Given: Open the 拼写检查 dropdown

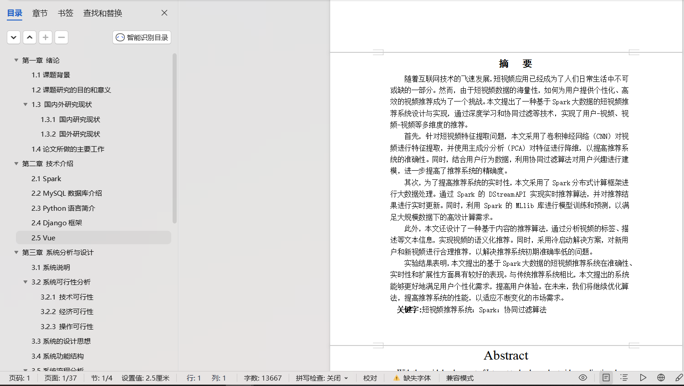Looking at the screenshot, I should [322, 378].
